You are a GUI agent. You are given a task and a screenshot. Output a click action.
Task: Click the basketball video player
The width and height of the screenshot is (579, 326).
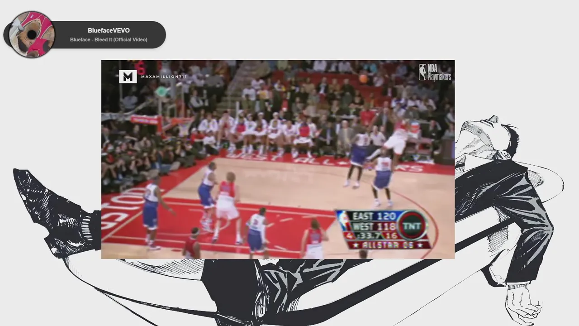pyautogui.click(x=278, y=159)
